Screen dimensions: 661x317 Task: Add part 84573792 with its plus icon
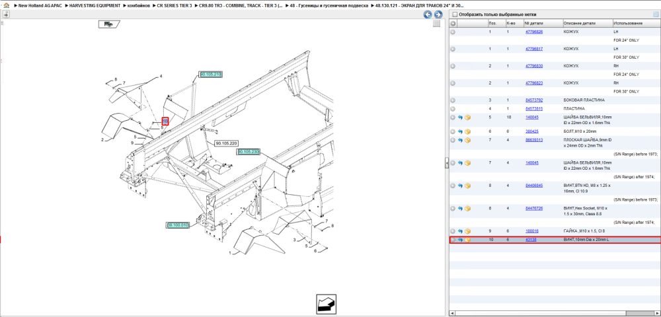453,100
